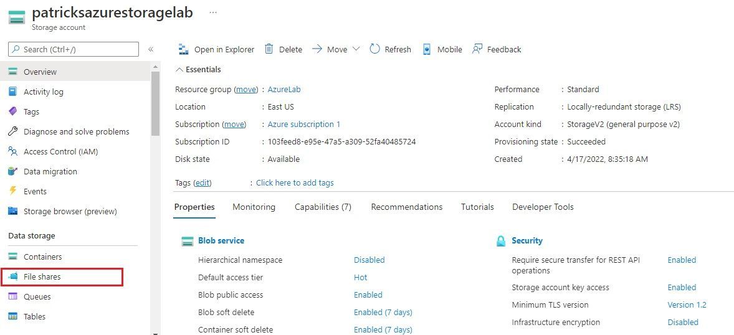Click the Blob service heading link
This screenshot has width=734, height=335.
click(221, 240)
